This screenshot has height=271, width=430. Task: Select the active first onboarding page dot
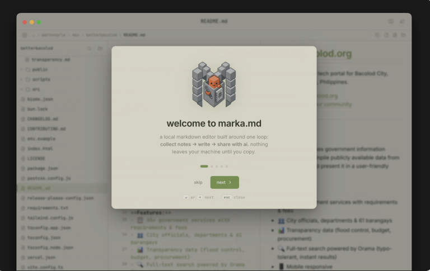click(x=204, y=166)
